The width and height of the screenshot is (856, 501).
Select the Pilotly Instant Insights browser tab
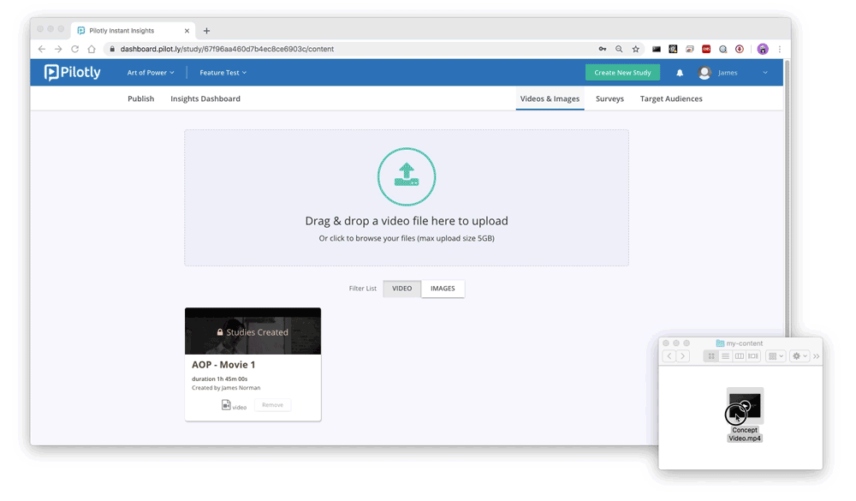coord(133,31)
